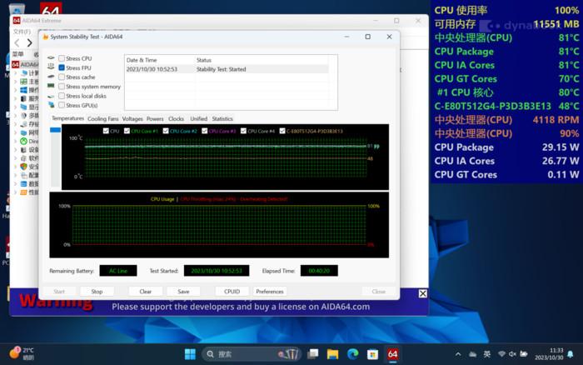The height and width of the screenshot is (365, 583).
Task: Click the Save button
Action: pyautogui.click(x=183, y=292)
